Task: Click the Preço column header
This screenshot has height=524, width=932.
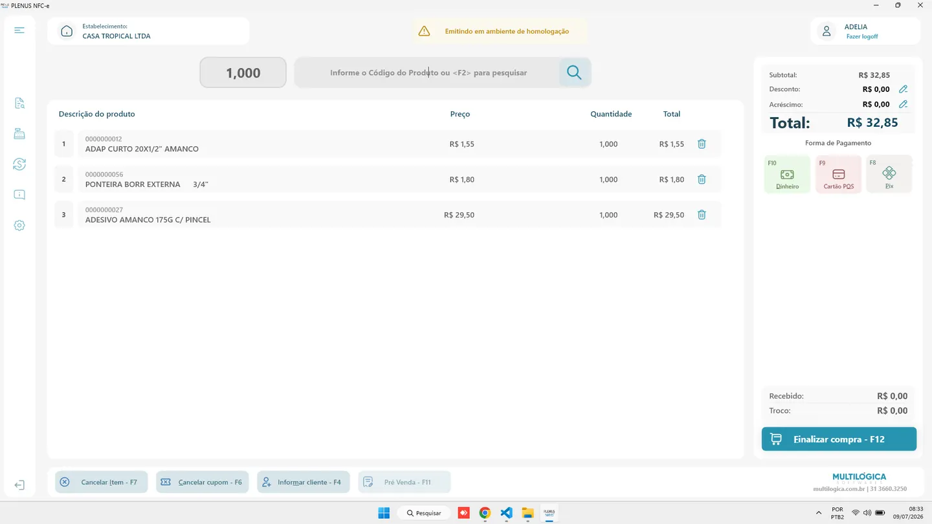Action: click(460, 114)
